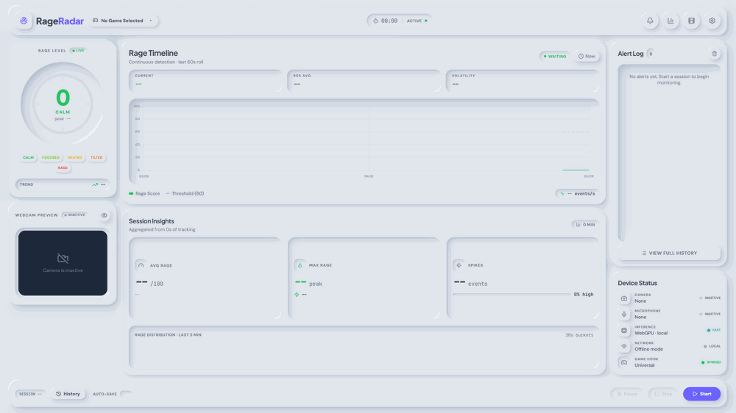Open the notifications bell icon
The width and height of the screenshot is (736, 413).
click(x=650, y=21)
